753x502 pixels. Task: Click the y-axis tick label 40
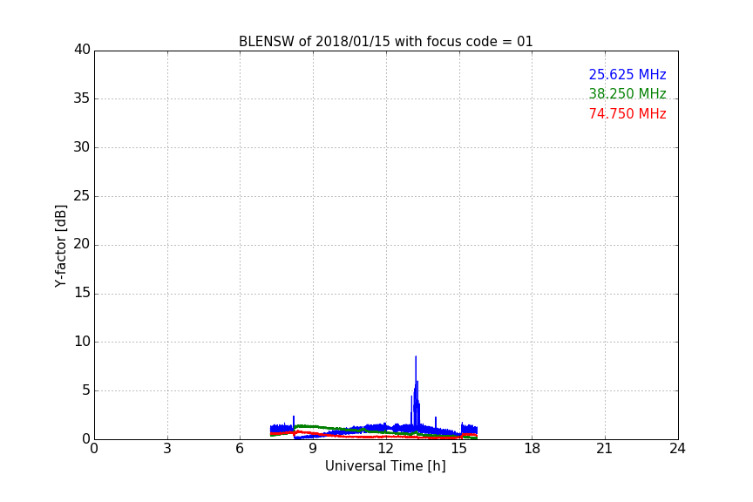point(82,50)
